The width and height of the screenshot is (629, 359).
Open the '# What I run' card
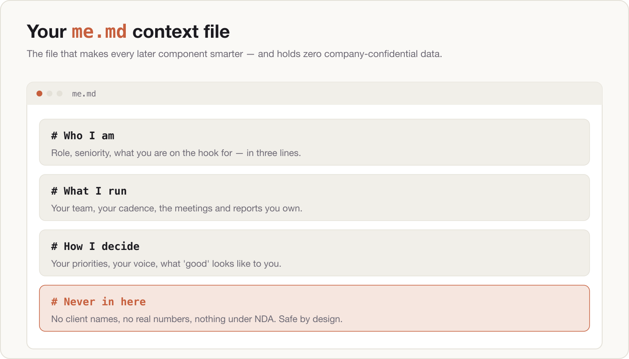(314, 198)
